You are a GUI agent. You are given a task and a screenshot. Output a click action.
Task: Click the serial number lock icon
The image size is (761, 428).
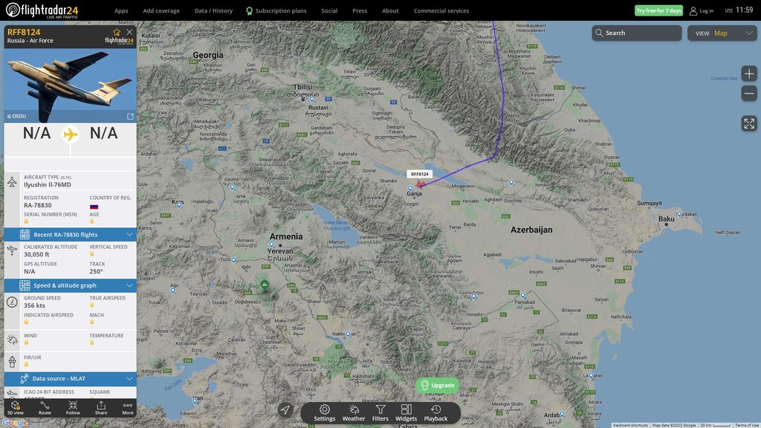point(26,221)
